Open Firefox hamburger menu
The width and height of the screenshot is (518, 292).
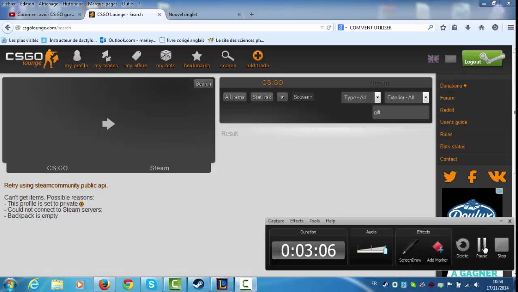click(x=511, y=28)
